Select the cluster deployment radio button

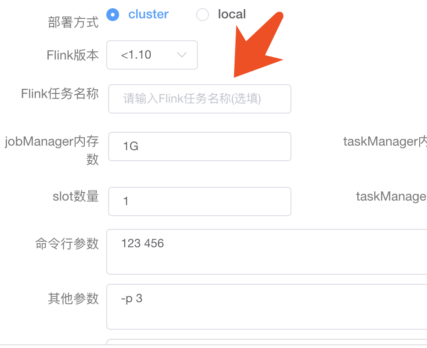click(113, 14)
